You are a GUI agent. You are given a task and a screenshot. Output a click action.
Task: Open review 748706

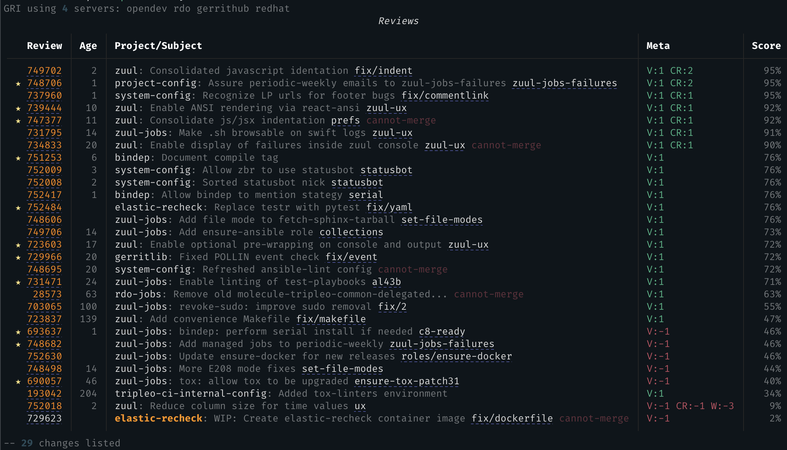click(x=45, y=83)
